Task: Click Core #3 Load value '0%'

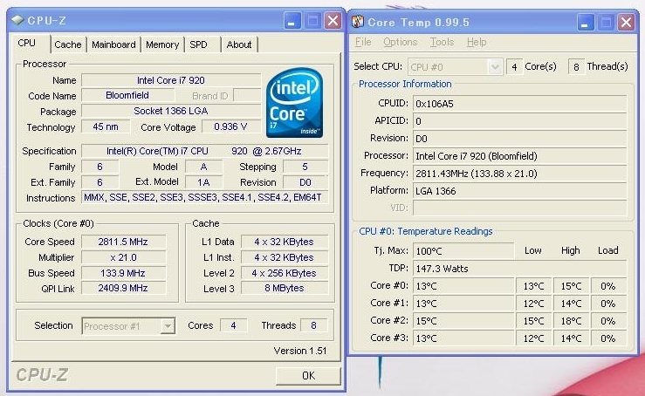Action: 608,338
